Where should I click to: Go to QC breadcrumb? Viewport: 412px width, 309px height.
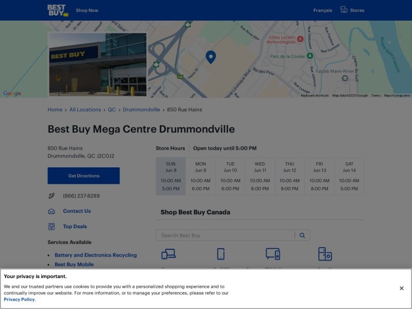[112, 110]
